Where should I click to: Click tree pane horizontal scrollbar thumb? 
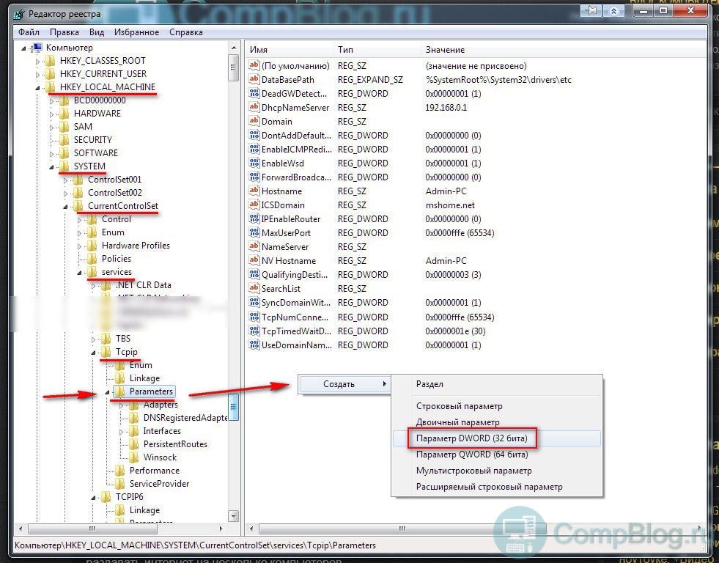92,529
